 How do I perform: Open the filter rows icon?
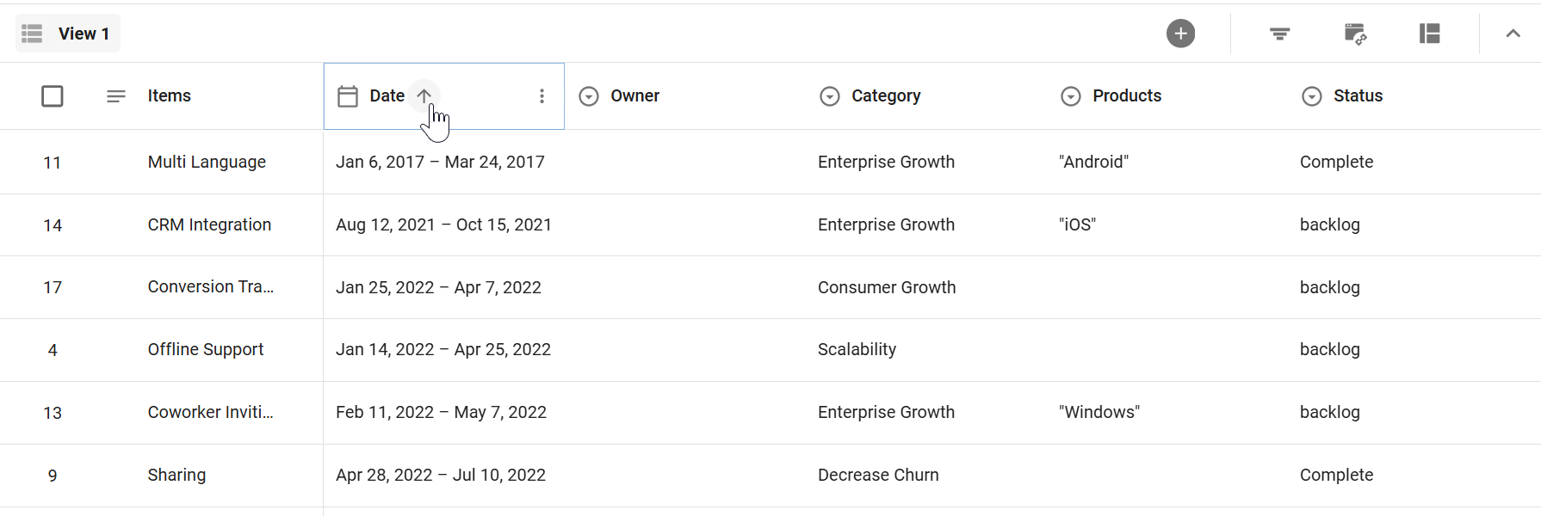pos(1279,34)
